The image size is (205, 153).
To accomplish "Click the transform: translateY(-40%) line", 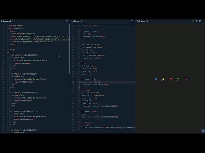I will tap(95, 85).
